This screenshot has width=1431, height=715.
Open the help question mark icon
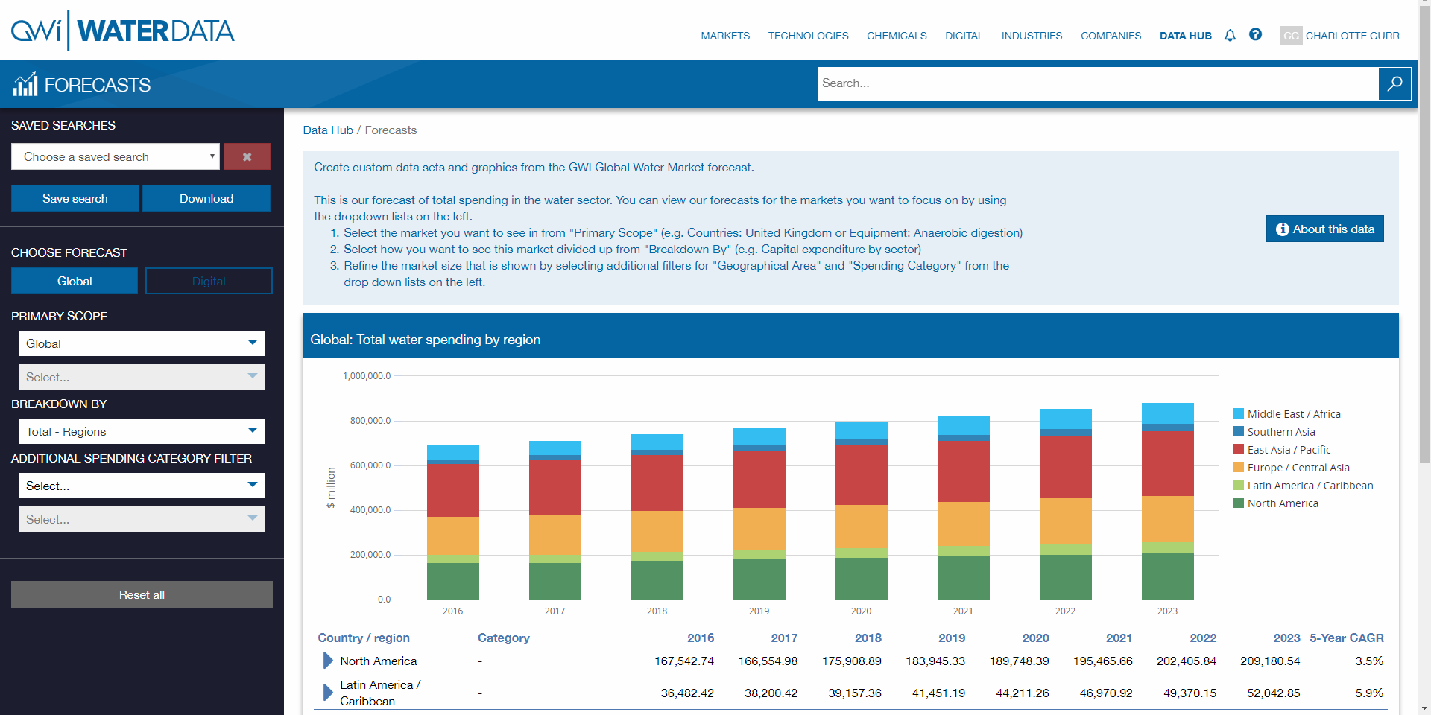tap(1256, 35)
